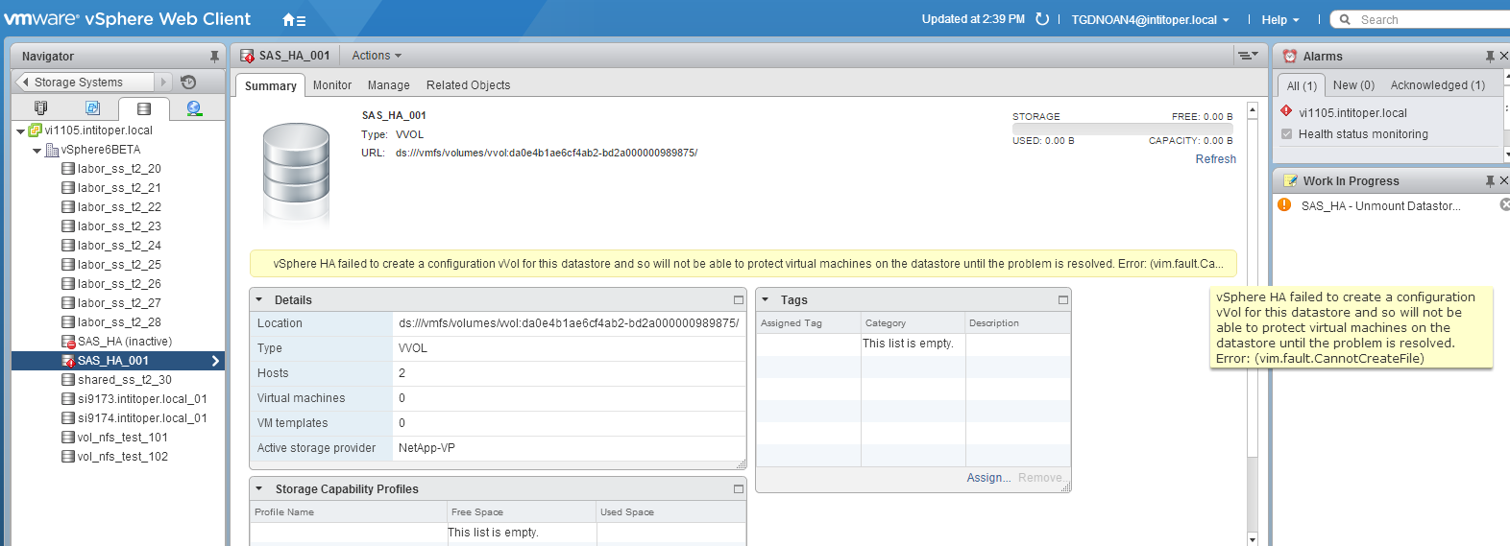
Task: Click the Refresh storage link
Action: (x=1215, y=159)
